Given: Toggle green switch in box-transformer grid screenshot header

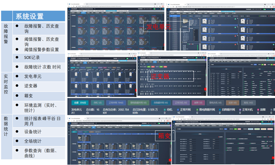Looking at the screenshot, I should (159, 123).
